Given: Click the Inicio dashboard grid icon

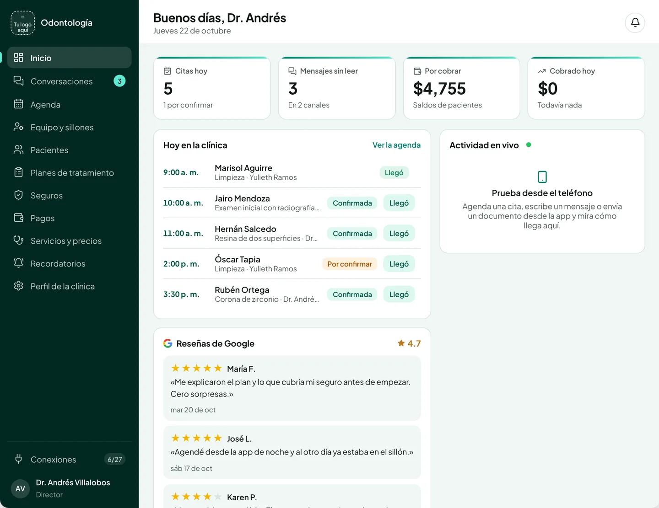Looking at the screenshot, I should click(x=18, y=58).
